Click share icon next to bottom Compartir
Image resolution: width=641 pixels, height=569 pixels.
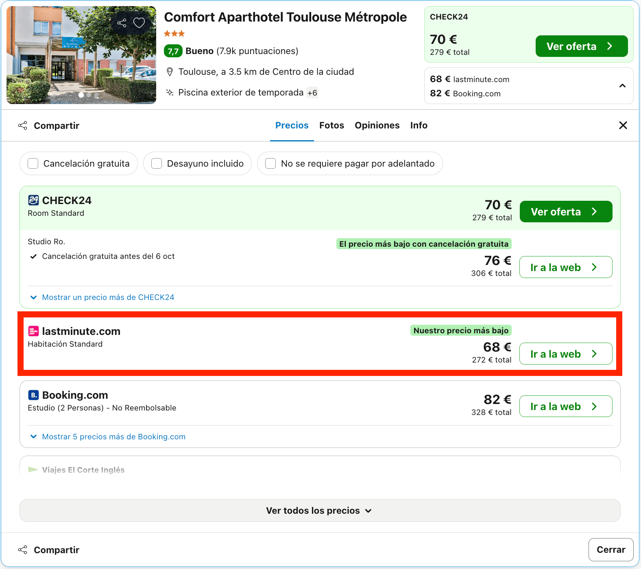point(23,550)
